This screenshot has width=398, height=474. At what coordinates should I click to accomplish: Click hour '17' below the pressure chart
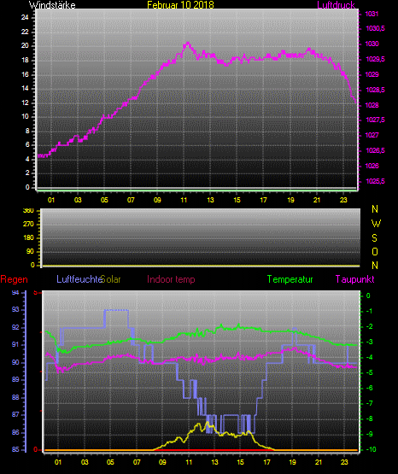(264, 200)
